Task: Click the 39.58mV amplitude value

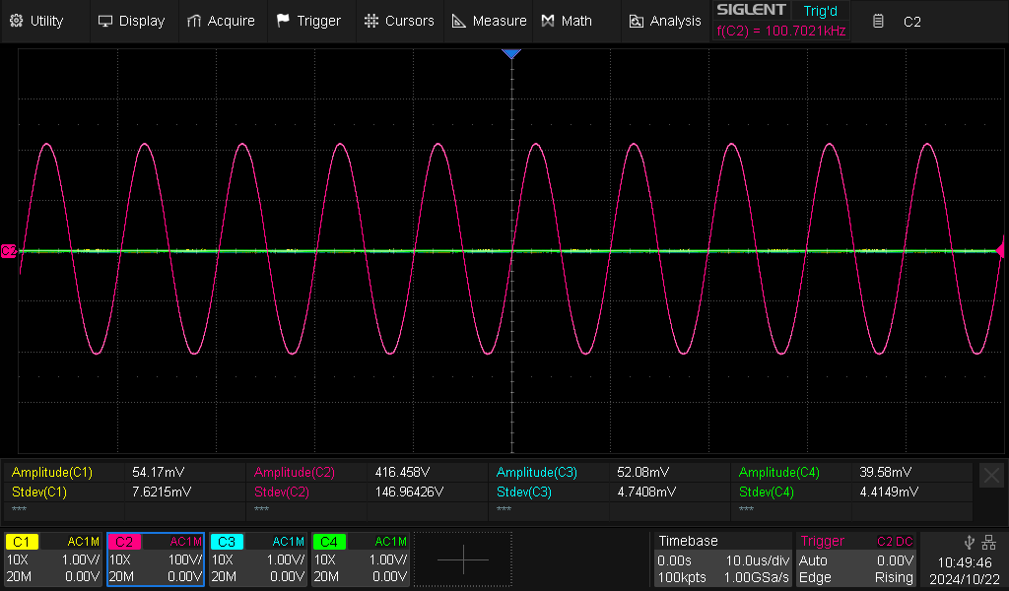Action: pyautogui.click(x=886, y=472)
